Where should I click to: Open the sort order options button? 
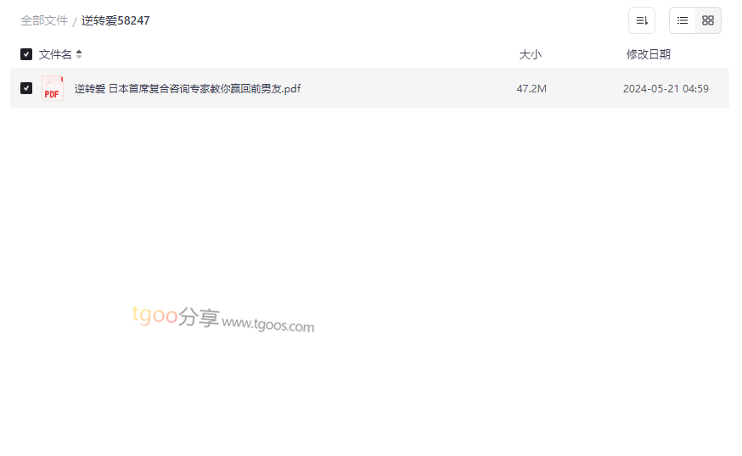pos(641,20)
